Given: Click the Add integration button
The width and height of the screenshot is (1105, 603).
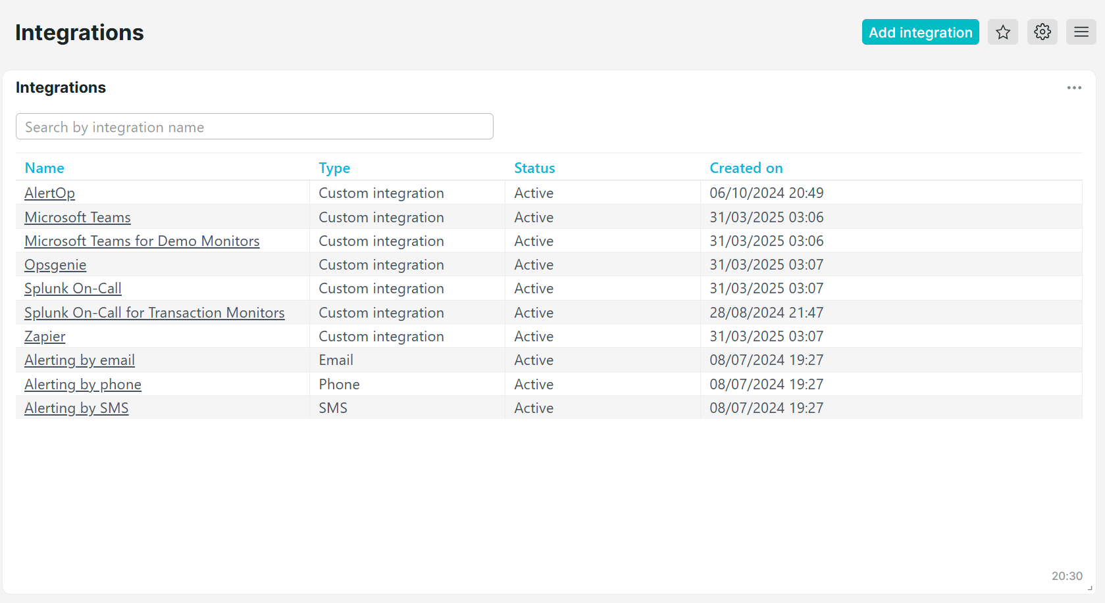Looking at the screenshot, I should point(920,32).
